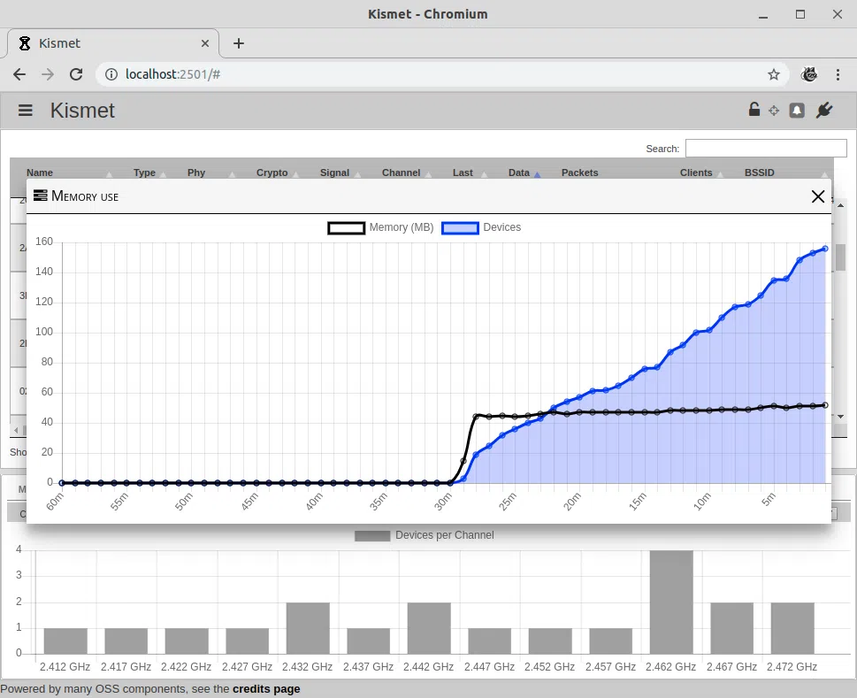Click the table scroll down arrow

point(840,417)
